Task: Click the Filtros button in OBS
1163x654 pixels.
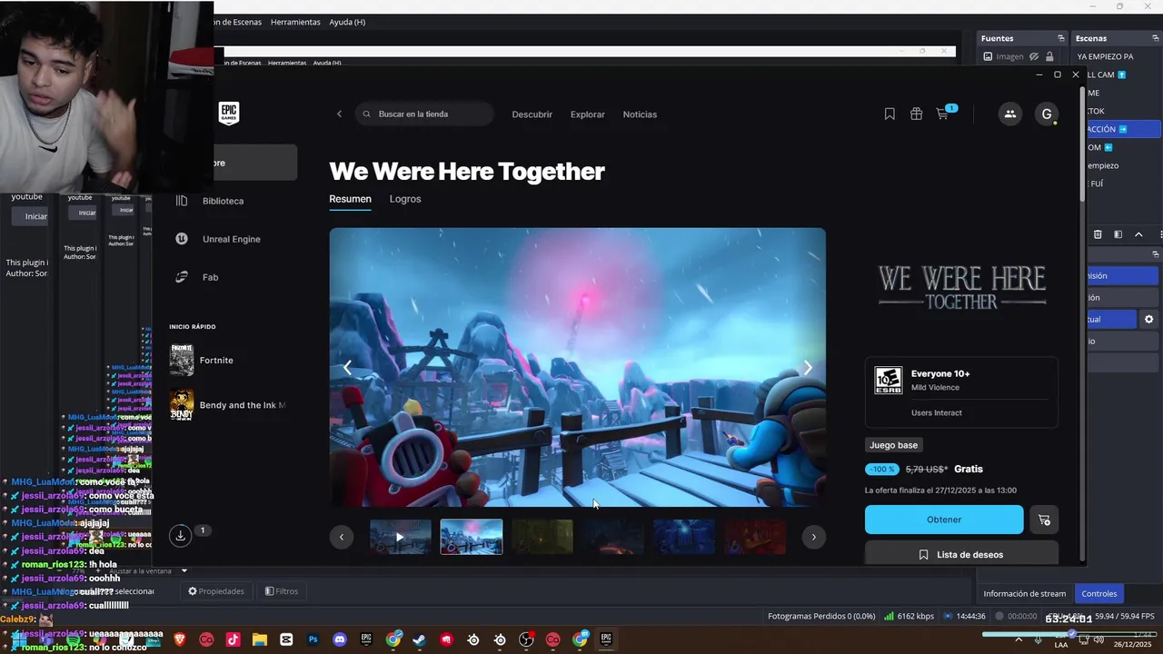Action: click(282, 591)
